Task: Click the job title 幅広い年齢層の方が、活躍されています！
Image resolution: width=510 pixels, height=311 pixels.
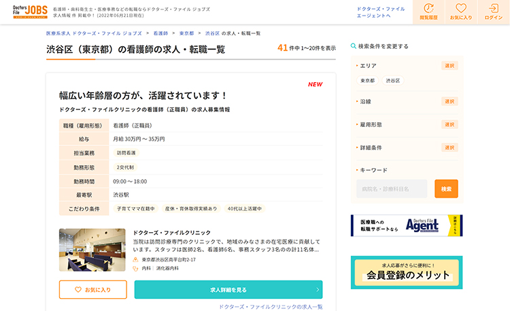Action: (x=143, y=96)
